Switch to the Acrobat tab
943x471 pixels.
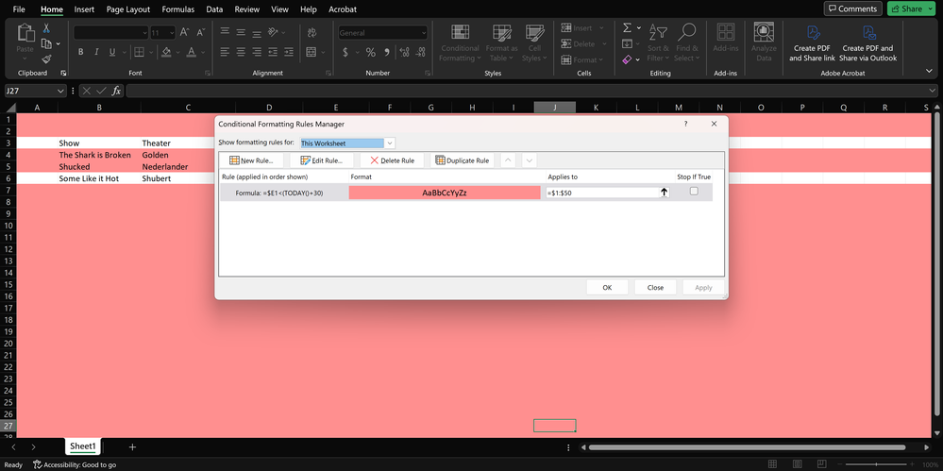[x=343, y=9]
